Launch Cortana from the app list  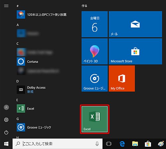(28, 61)
